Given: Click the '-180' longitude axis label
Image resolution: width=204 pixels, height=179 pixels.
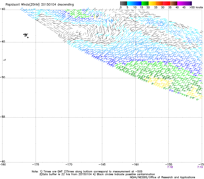Looking at the screenshot, I should (x=3, y=164).
